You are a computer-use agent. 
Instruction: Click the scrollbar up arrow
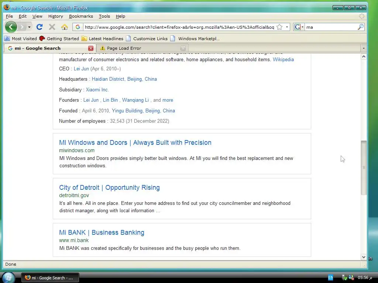[364, 57]
